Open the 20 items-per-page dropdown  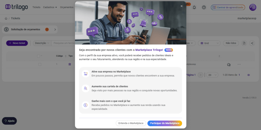pyautogui.click(x=212, y=75)
